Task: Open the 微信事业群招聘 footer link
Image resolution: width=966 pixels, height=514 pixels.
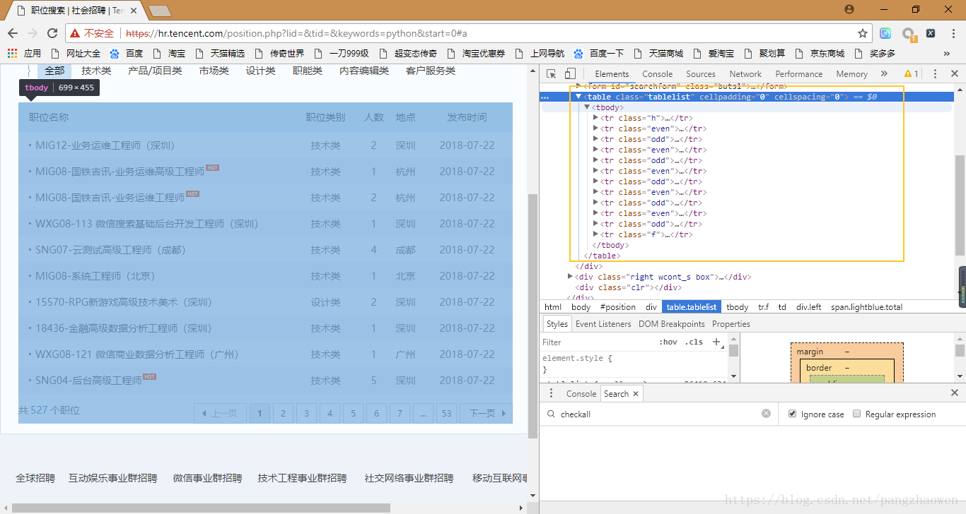Action: (x=207, y=478)
